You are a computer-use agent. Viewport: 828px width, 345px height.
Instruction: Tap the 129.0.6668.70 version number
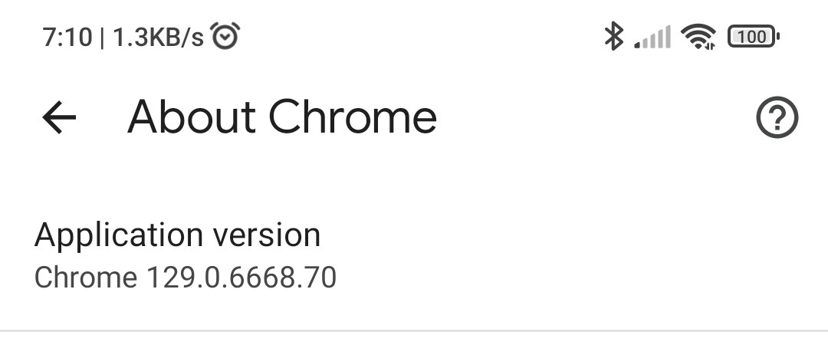click(x=241, y=277)
